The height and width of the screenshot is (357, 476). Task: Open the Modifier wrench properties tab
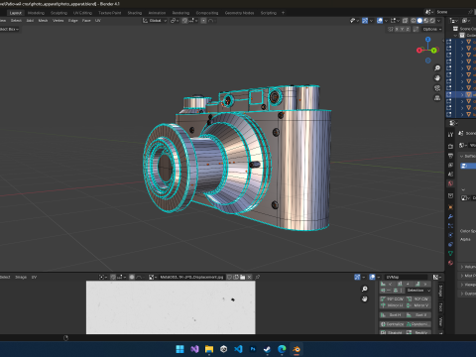450,217
